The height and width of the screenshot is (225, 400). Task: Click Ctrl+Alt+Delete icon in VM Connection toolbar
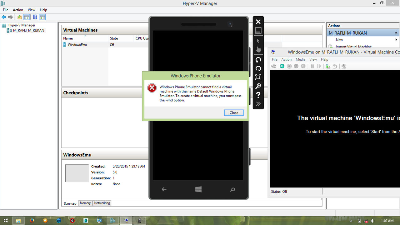tap(274, 66)
